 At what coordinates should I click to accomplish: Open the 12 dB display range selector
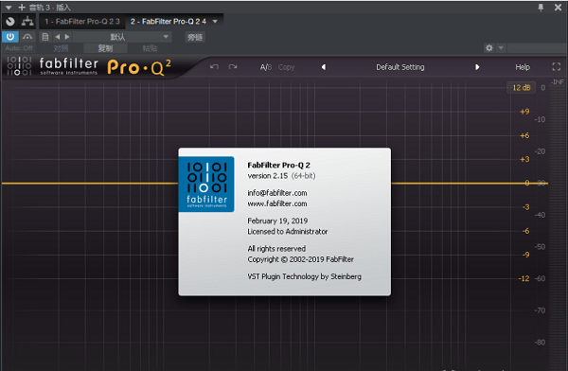pos(521,88)
